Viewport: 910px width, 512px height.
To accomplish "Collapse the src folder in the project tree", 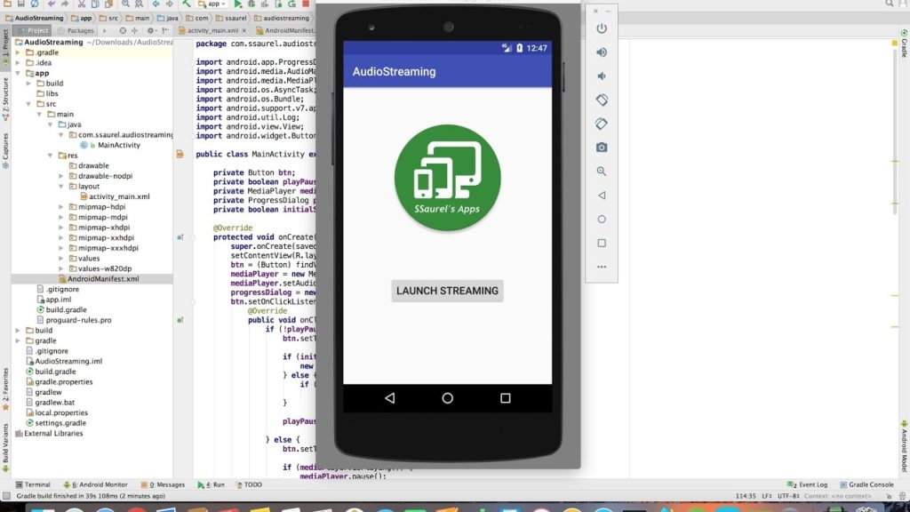I will [x=28, y=104].
